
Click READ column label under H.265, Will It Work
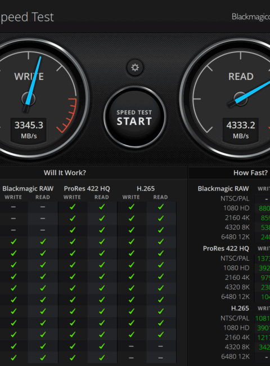point(161,197)
